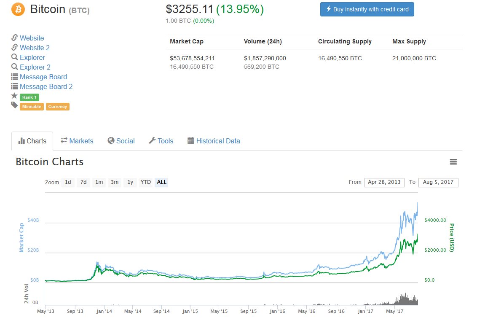Set chart zoom to 7d
Image resolution: width=485 pixels, height=323 pixels.
(83, 182)
